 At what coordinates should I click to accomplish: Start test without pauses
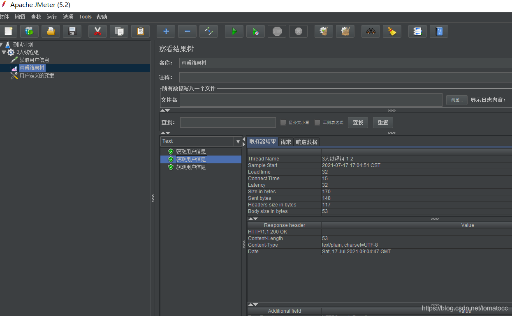tap(255, 31)
